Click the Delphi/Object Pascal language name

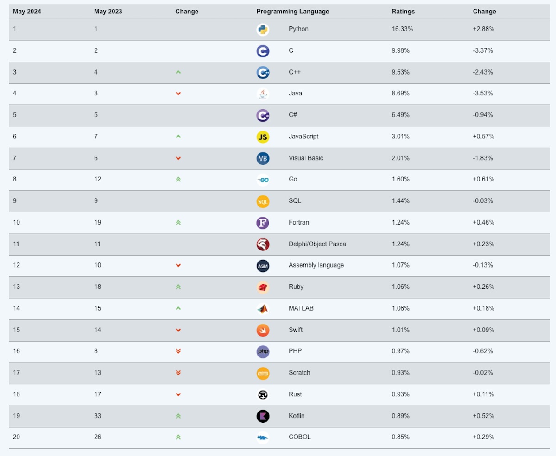pyautogui.click(x=318, y=244)
